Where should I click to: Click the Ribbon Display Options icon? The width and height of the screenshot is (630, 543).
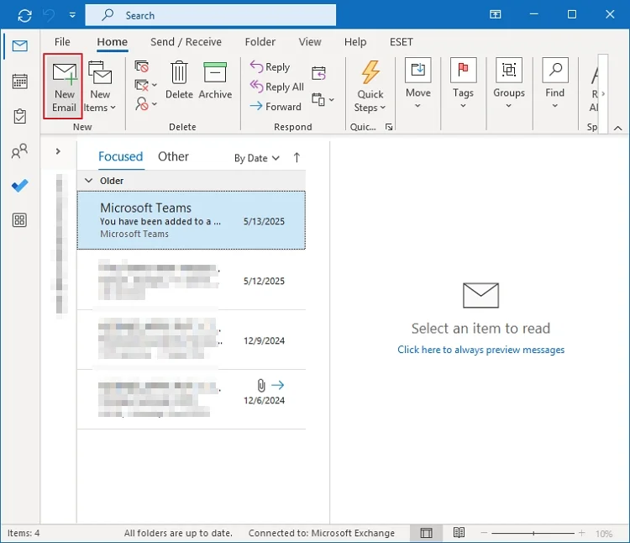pos(495,14)
